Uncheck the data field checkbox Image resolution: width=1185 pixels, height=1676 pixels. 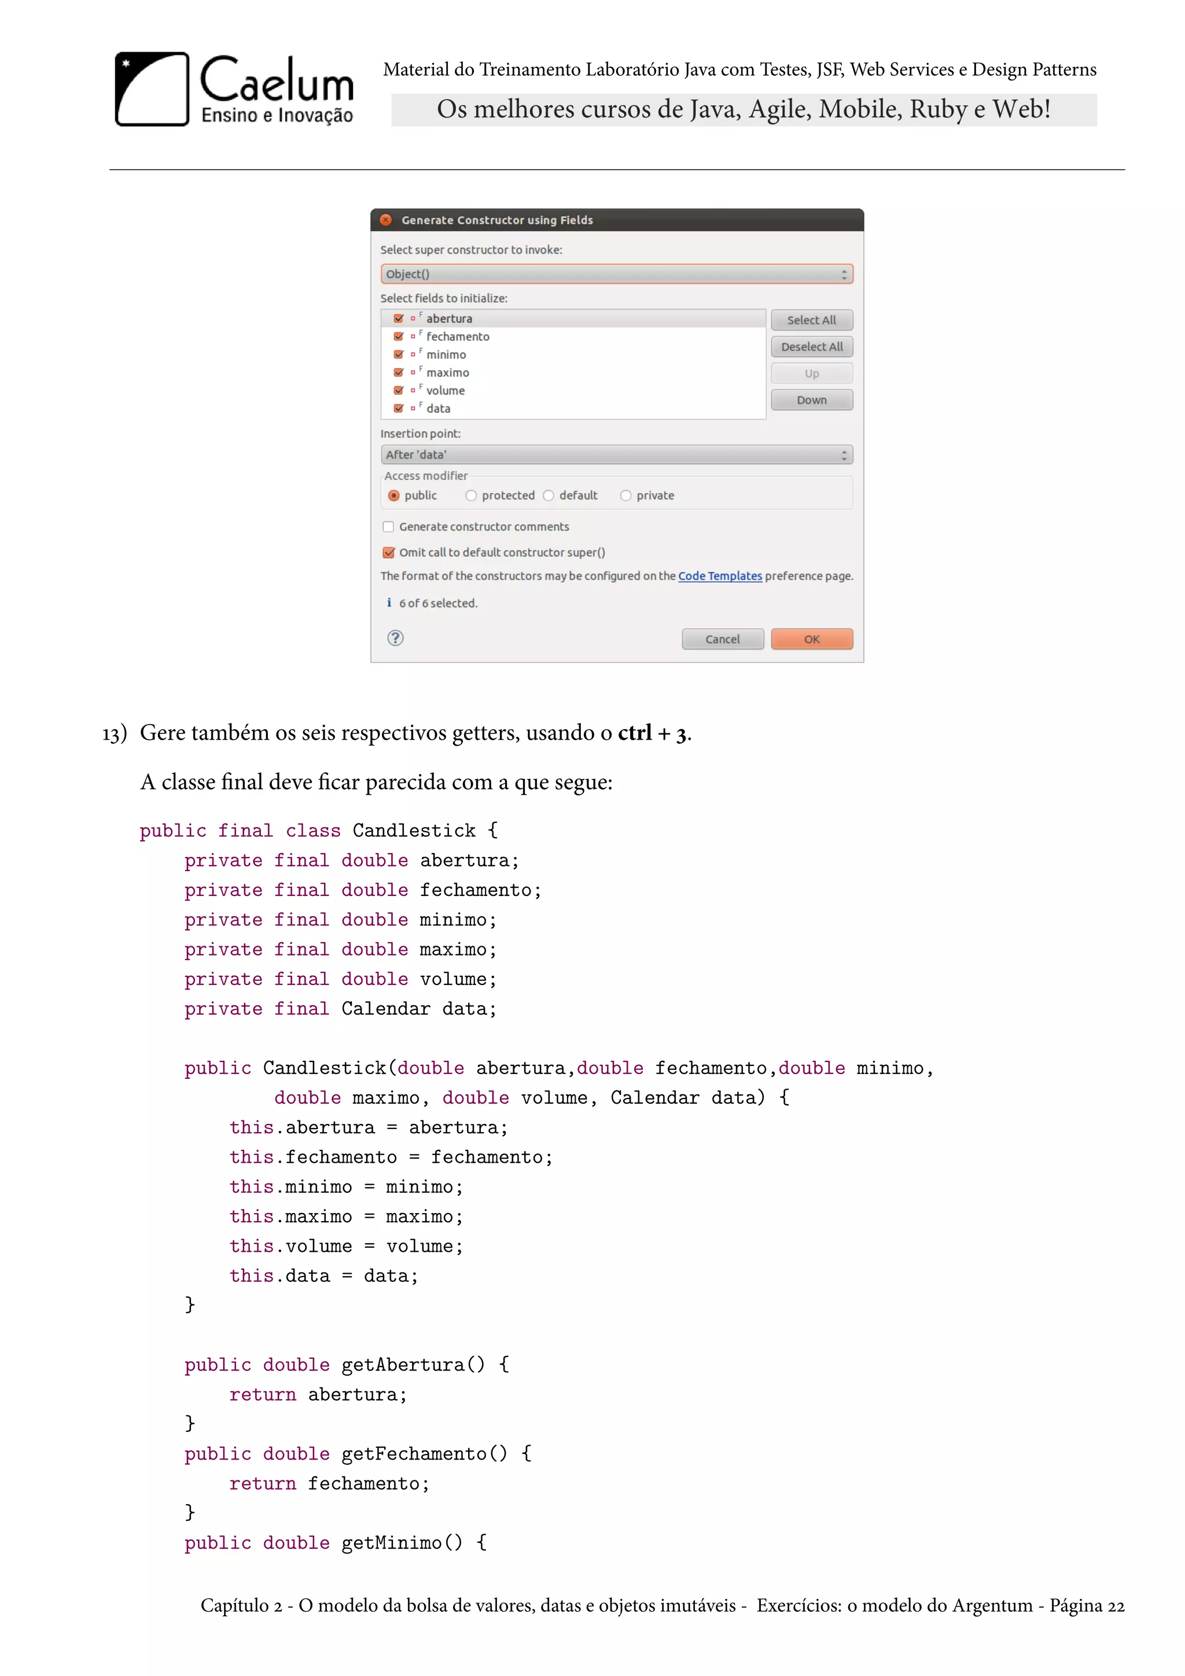tap(399, 408)
